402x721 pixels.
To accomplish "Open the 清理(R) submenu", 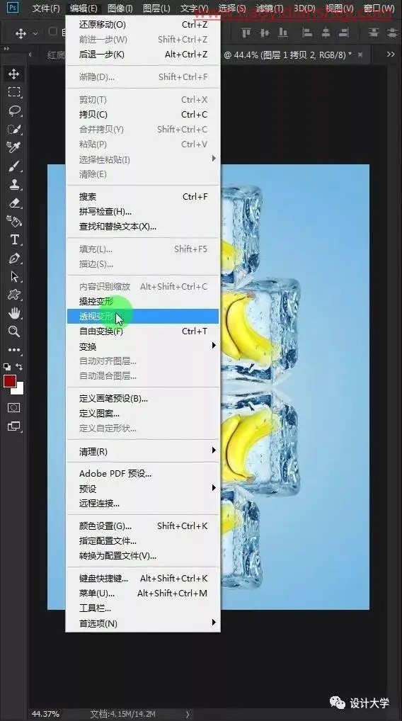I will [x=143, y=451].
